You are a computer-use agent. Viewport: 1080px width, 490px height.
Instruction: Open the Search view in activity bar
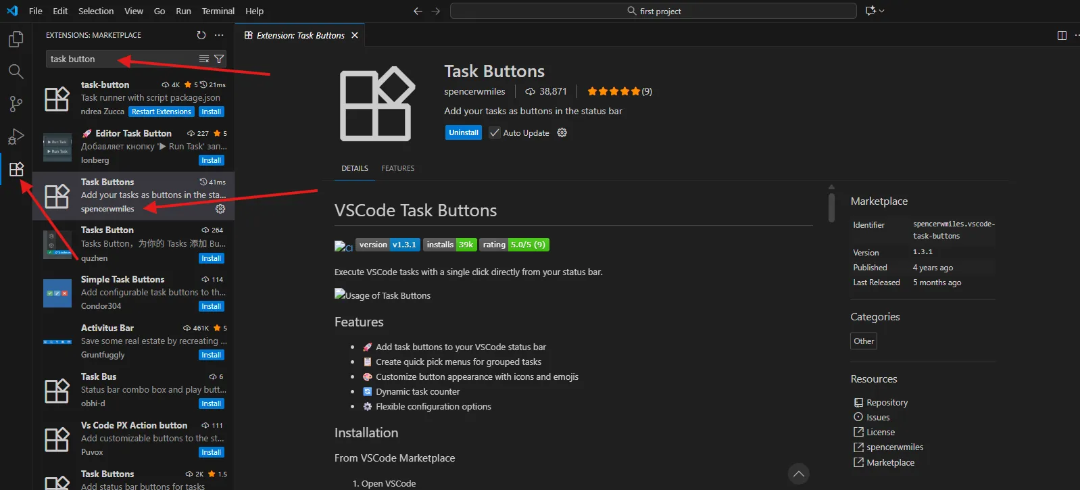[x=16, y=72]
